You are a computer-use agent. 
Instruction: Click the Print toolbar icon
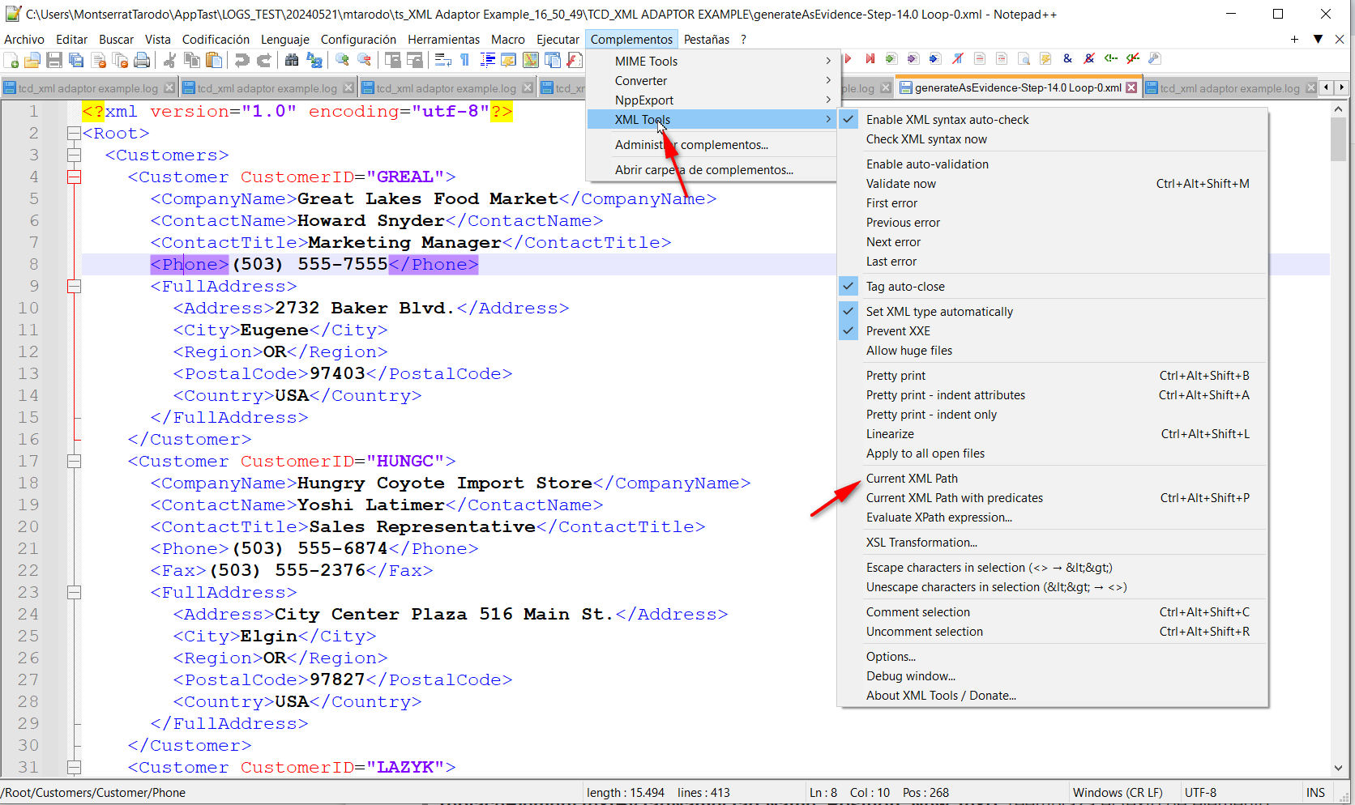(143, 59)
